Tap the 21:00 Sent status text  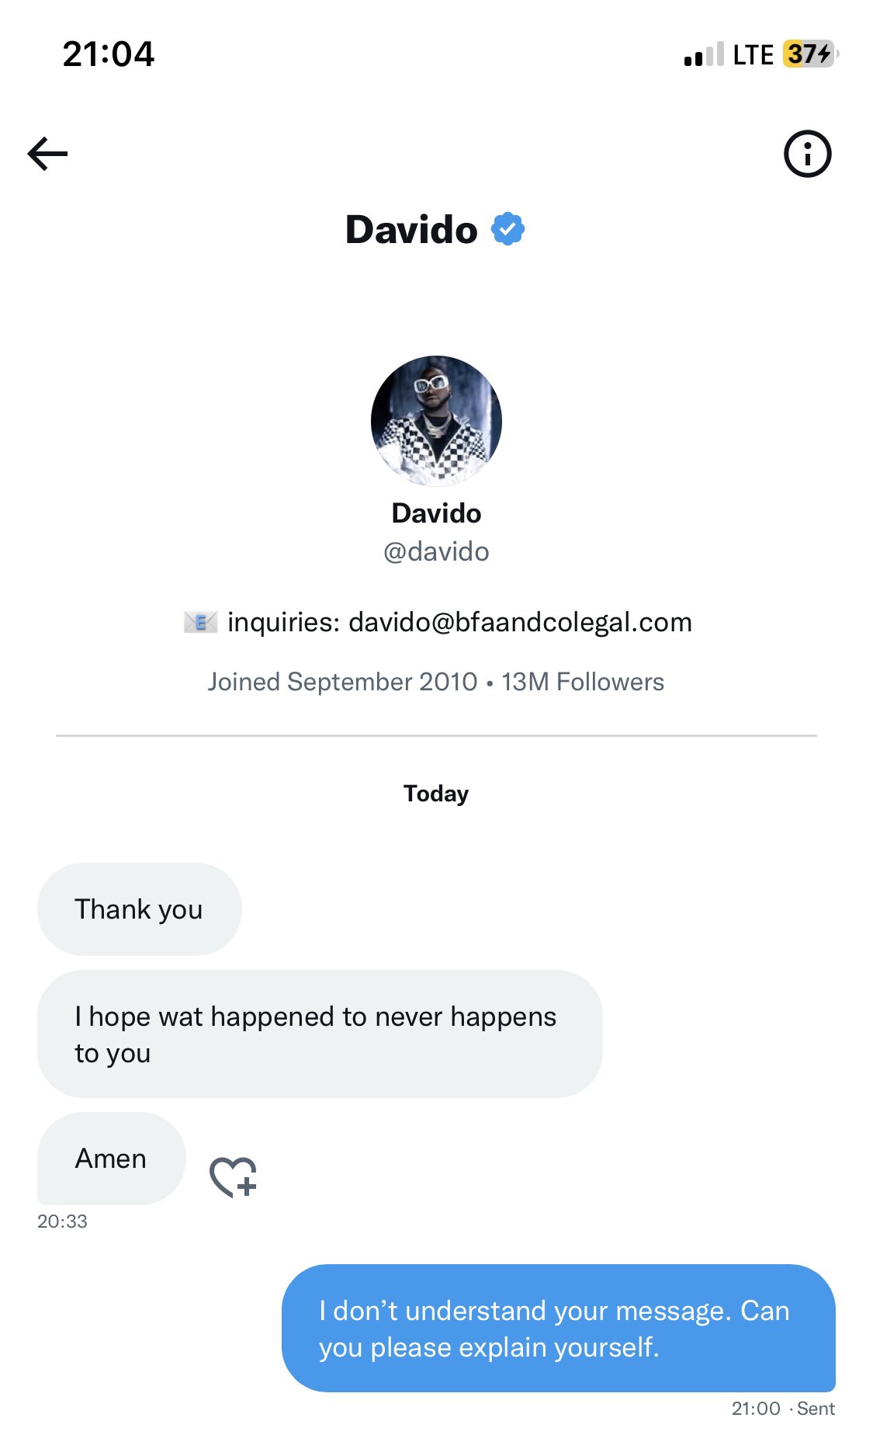coord(782,1409)
